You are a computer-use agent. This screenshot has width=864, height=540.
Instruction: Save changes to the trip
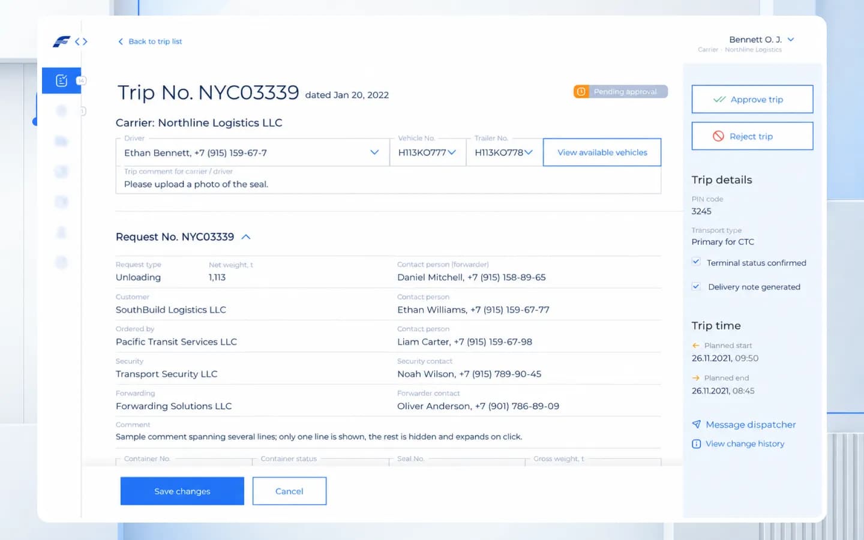[x=182, y=491]
